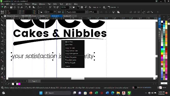This screenshot has height=96, width=170.
Task: Click the Open folder icon
Action: [x=5, y=7]
